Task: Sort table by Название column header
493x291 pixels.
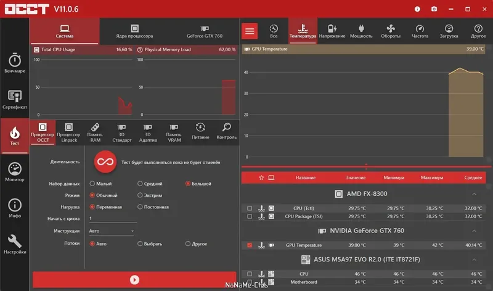Action: (305, 178)
